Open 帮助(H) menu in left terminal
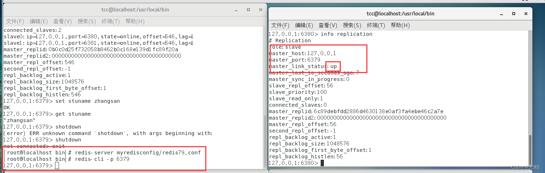The height and width of the screenshot is (173, 545). [135, 21]
